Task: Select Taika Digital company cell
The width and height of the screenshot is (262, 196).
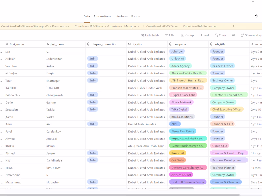Action: (188, 109)
